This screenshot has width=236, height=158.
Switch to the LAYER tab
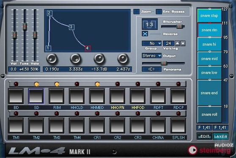coord(221,136)
